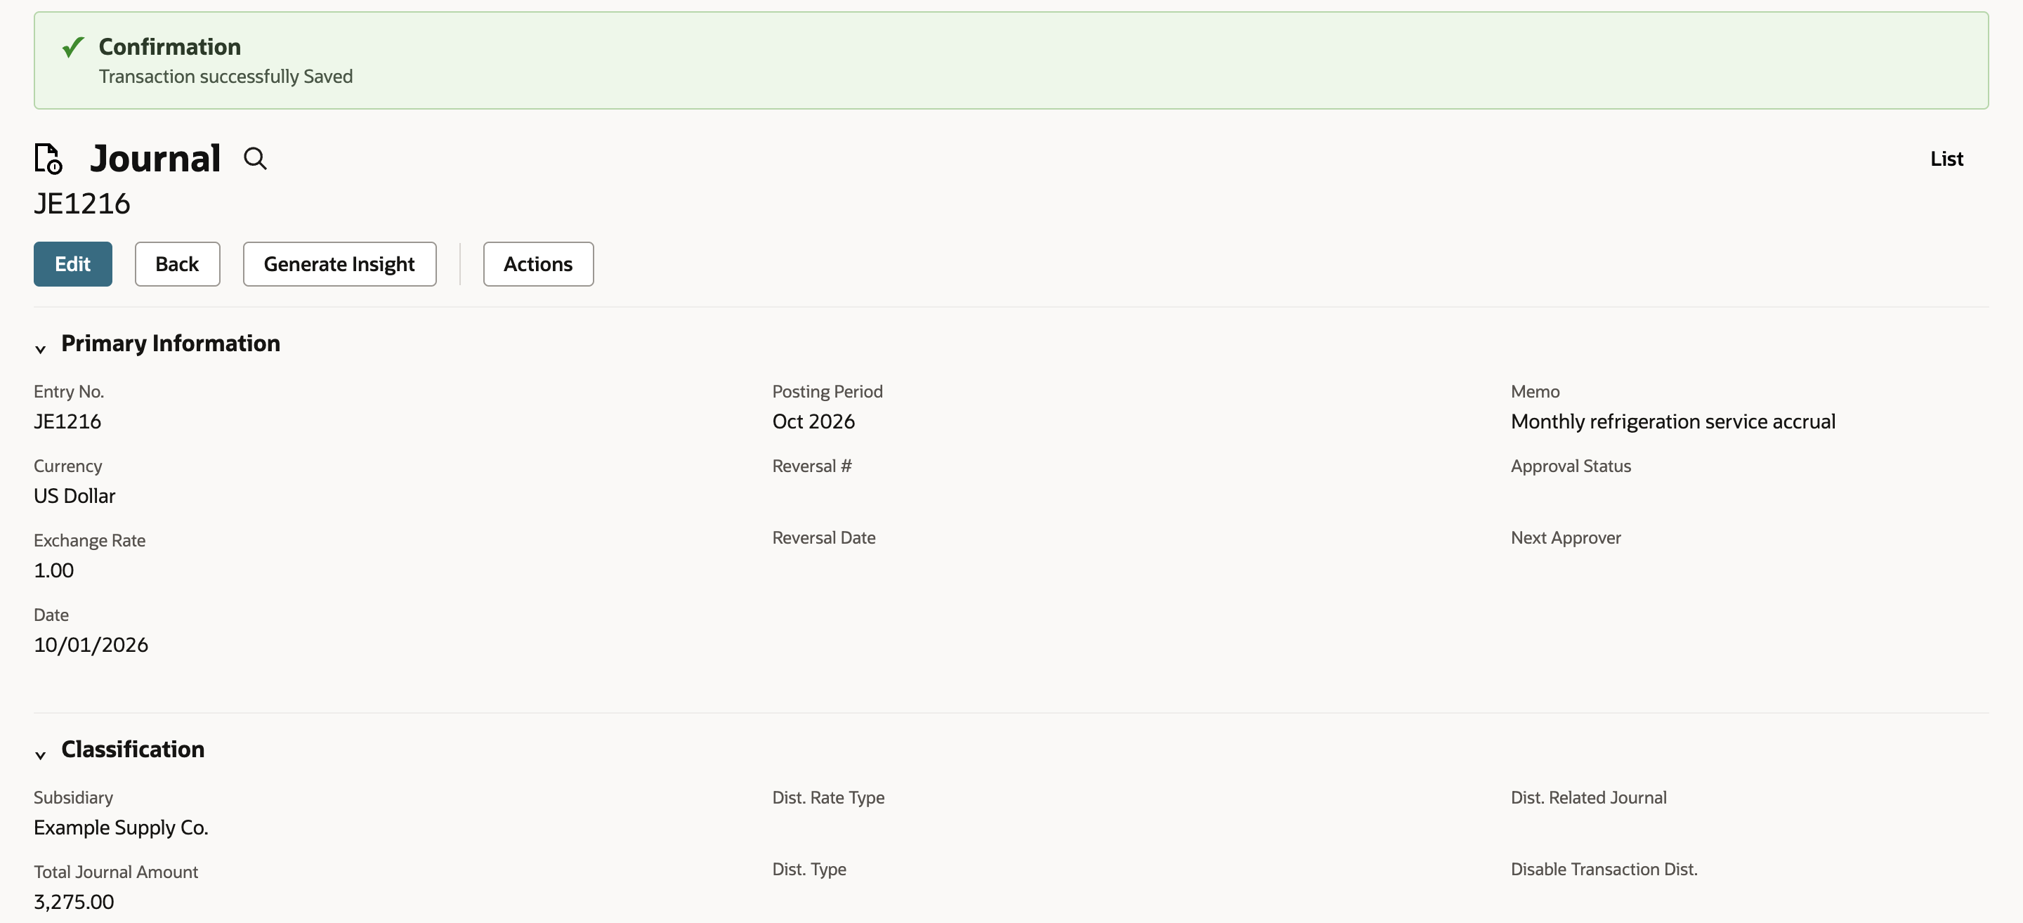Click the green confirmation checkmark icon
Image resolution: width=2023 pixels, height=923 pixels.
click(73, 47)
